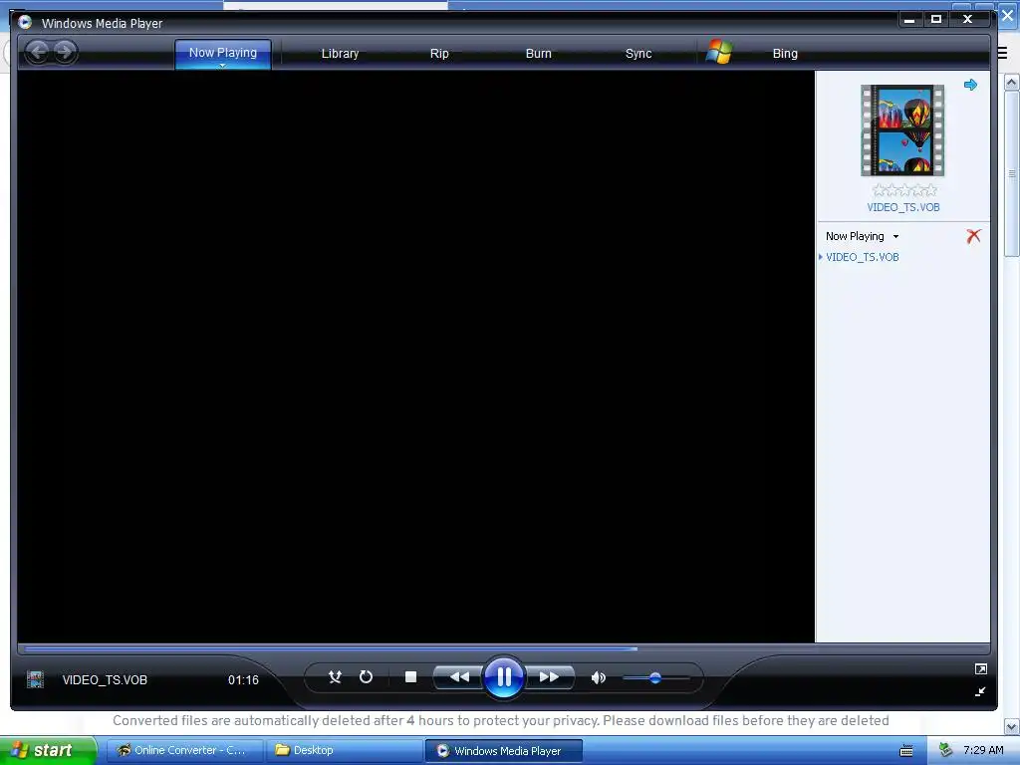Switch to the Sync tab
The height and width of the screenshot is (765, 1020).
pyautogui.click(x=638, y=54)
